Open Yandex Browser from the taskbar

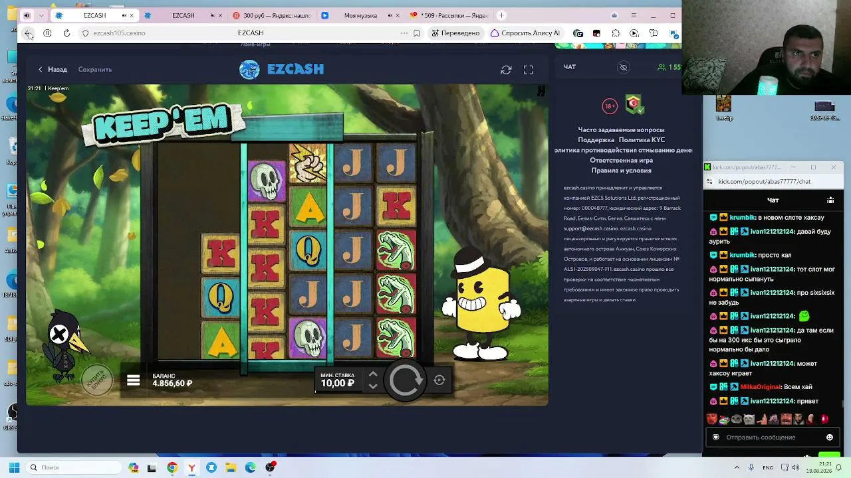(x=191, y=467)
